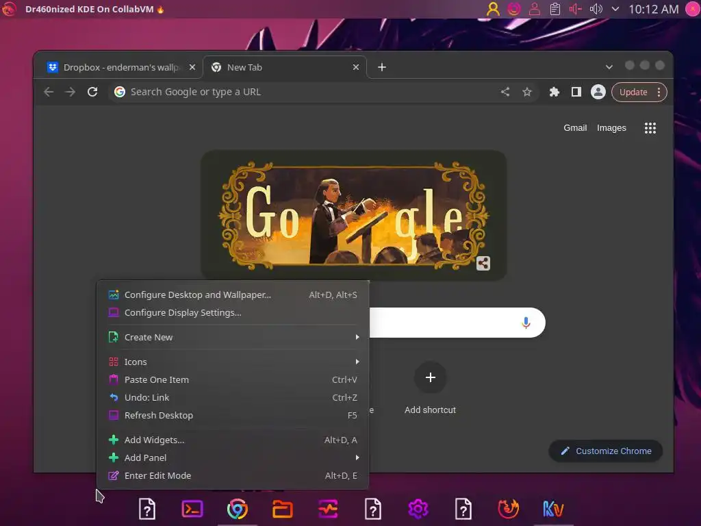The height and width of the screenshot is (526, 701).
Task: Click the first unknown-file dock icon
Action: 147,509
